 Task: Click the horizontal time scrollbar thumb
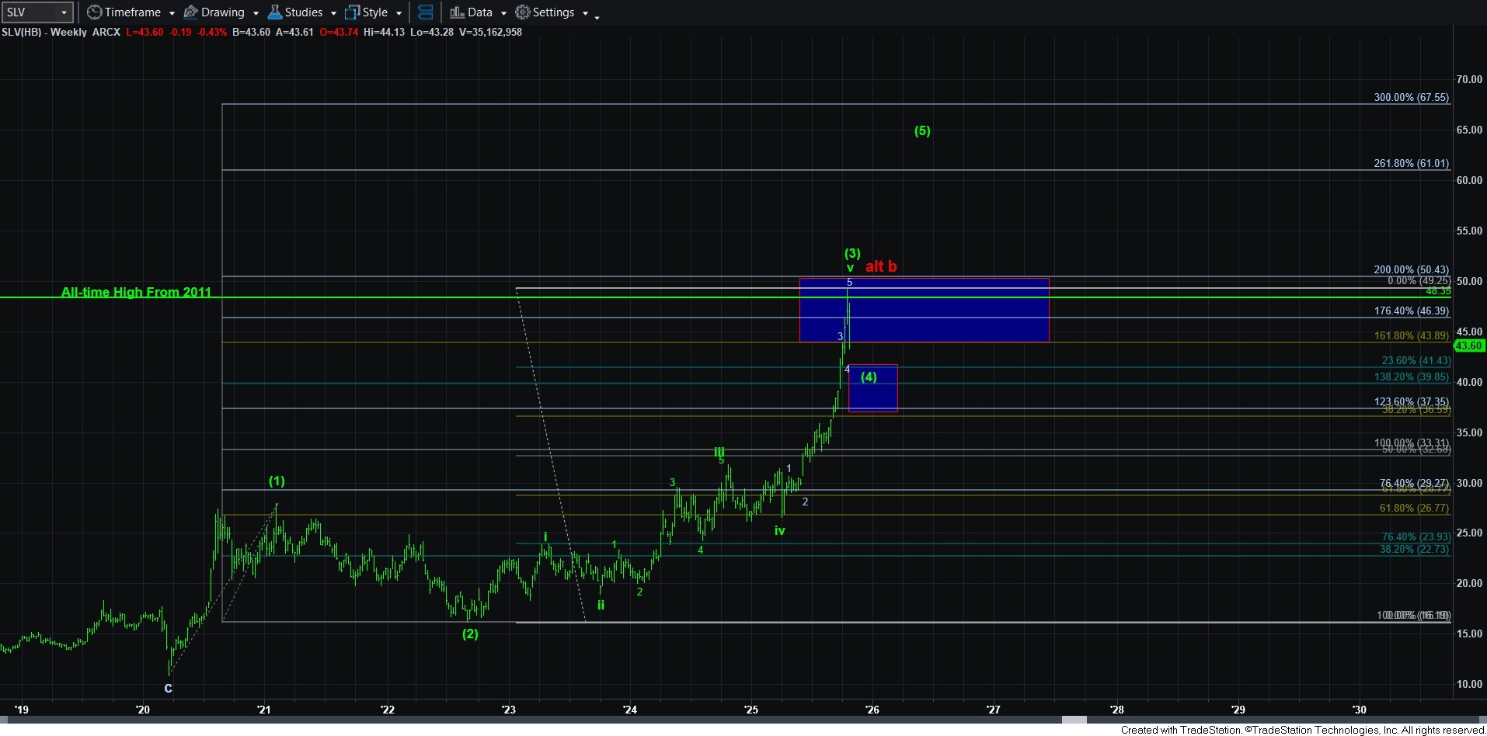1074,720
